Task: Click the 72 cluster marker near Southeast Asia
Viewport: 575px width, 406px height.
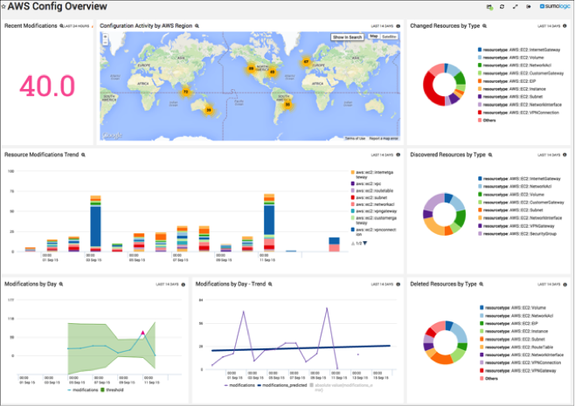Action: coord(185,92)
